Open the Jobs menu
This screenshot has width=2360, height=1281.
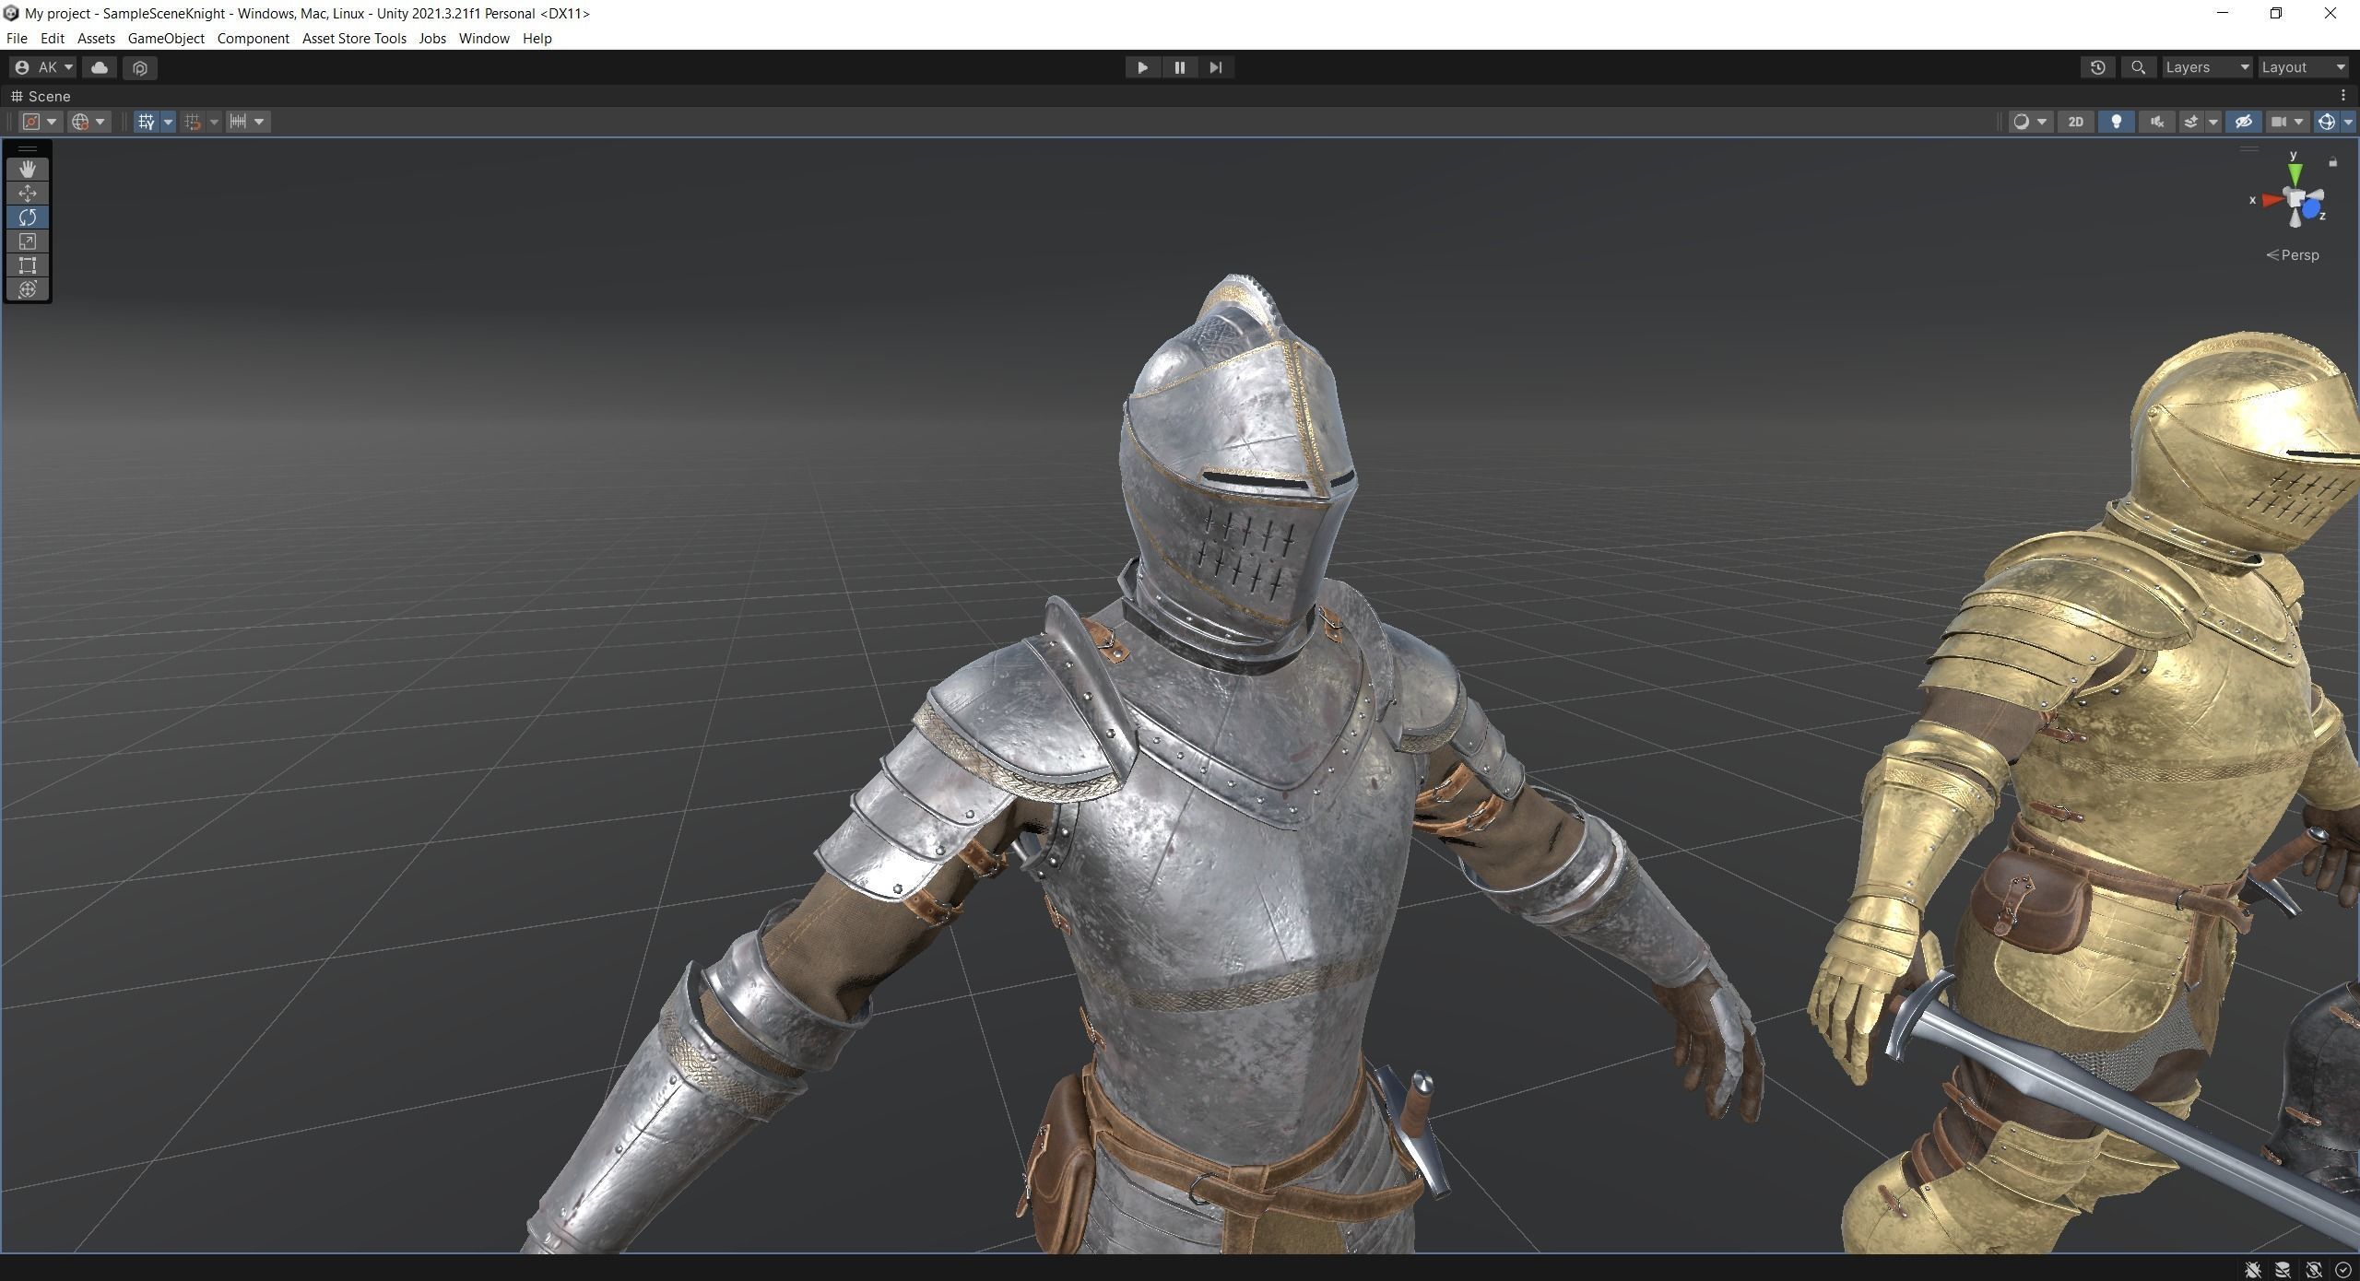point(432,38)
